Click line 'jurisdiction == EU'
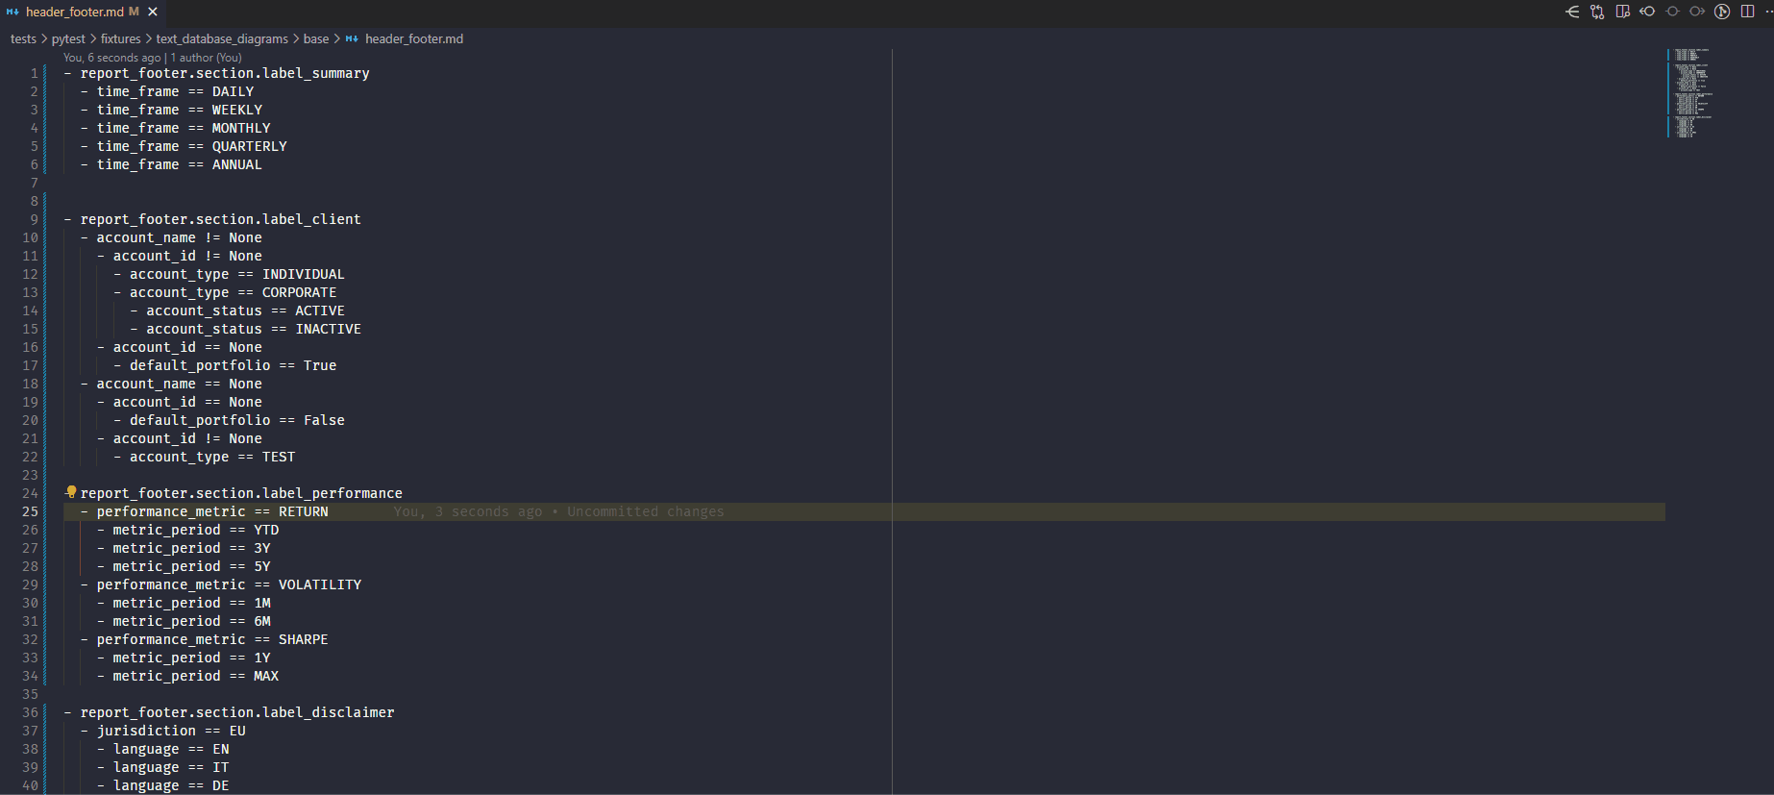This screenshot has width=1774, height=795. click(x=171, y=731)
